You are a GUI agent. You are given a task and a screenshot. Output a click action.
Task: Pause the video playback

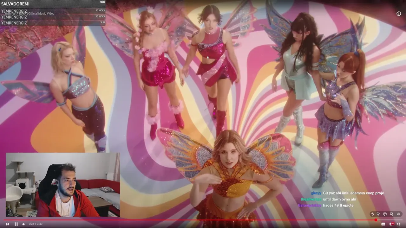point(16,224)
